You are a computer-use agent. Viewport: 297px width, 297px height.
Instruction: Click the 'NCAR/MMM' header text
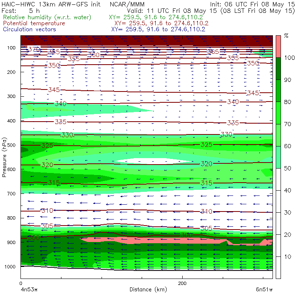pos(127,4)
